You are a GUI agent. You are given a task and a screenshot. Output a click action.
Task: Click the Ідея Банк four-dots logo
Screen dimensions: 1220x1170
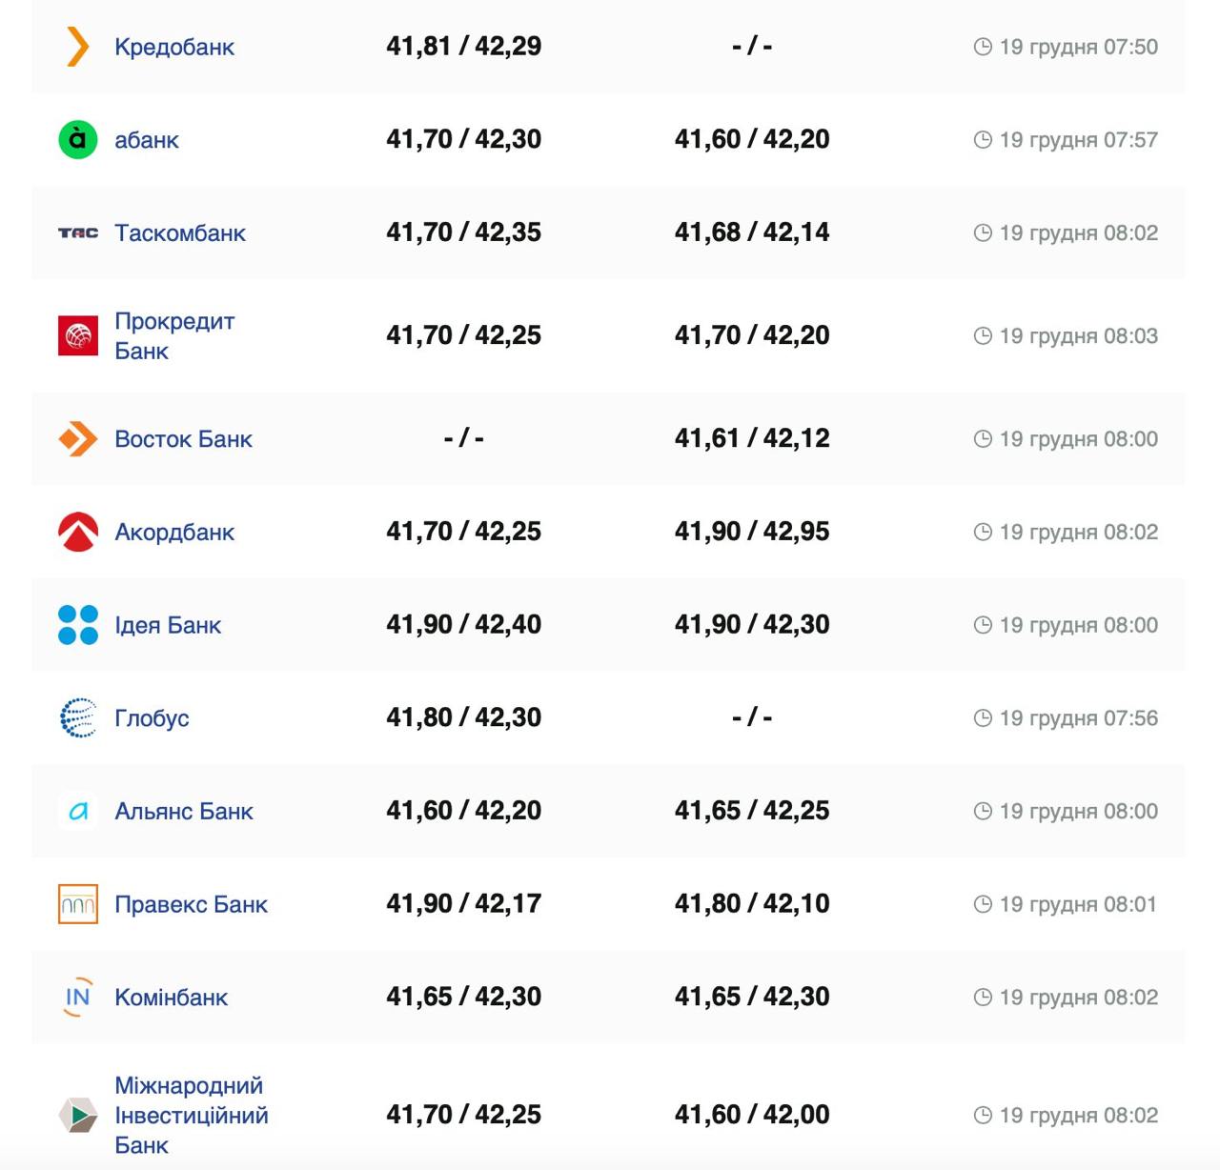(78, 625)
